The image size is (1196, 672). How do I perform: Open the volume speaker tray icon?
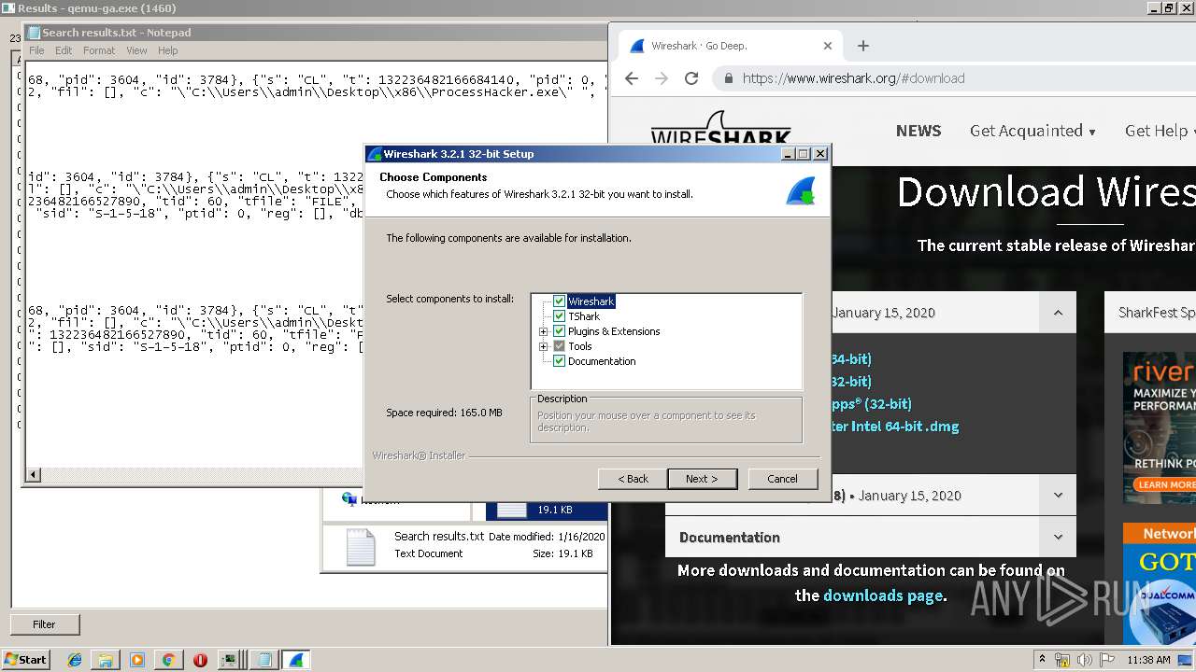1085,660
